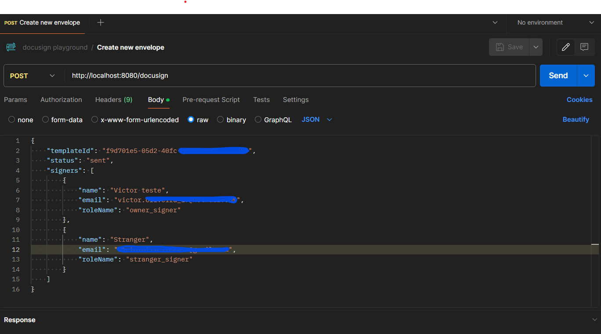Click the "owner_signer" roleName value
Image resolution: width=601 pixels, height=334 pixels.
click(153, 210)
